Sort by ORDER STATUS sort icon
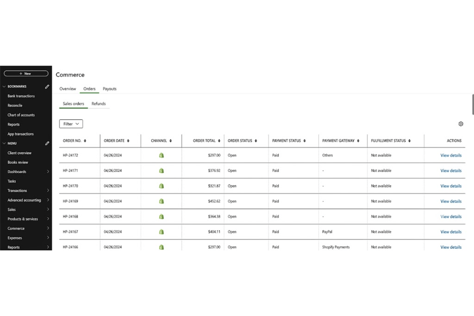 [x=256, y=141]
